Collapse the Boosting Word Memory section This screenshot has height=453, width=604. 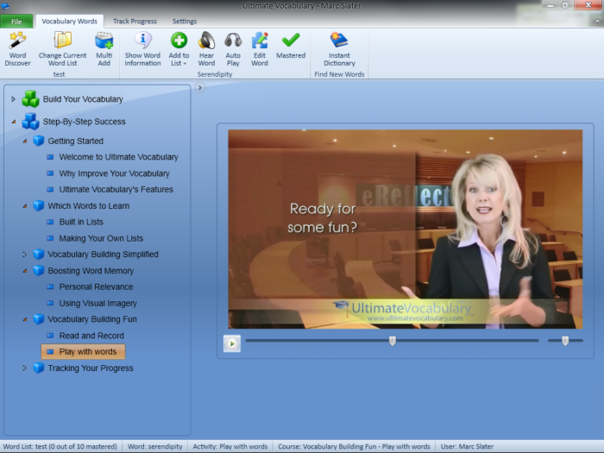pos(25,271)
